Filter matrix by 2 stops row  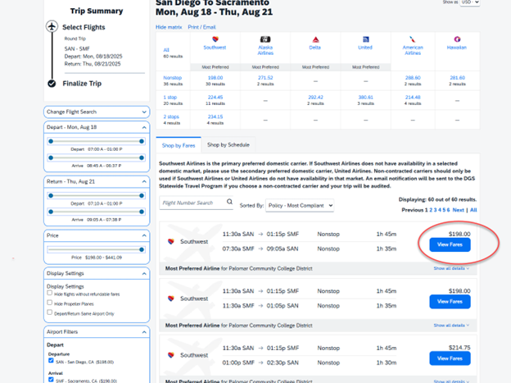point(171,116)
